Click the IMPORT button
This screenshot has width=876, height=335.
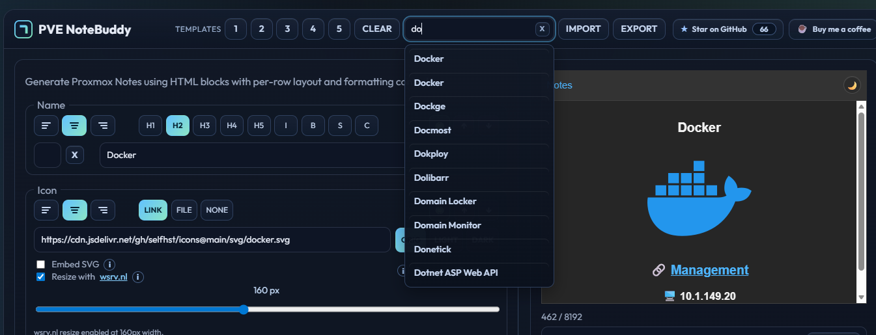coord(584,29)
